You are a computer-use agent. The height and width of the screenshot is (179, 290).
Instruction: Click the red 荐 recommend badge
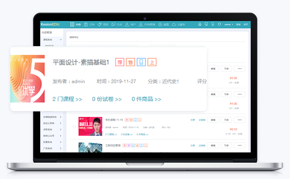(120, 62)
